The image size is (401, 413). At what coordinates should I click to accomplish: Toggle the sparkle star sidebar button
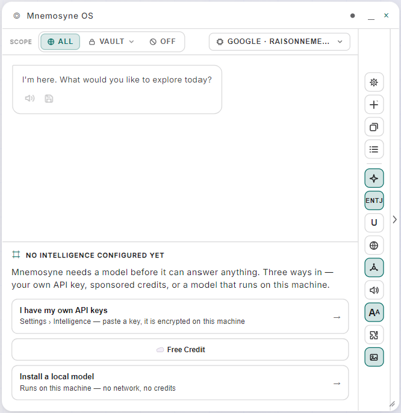374,178
